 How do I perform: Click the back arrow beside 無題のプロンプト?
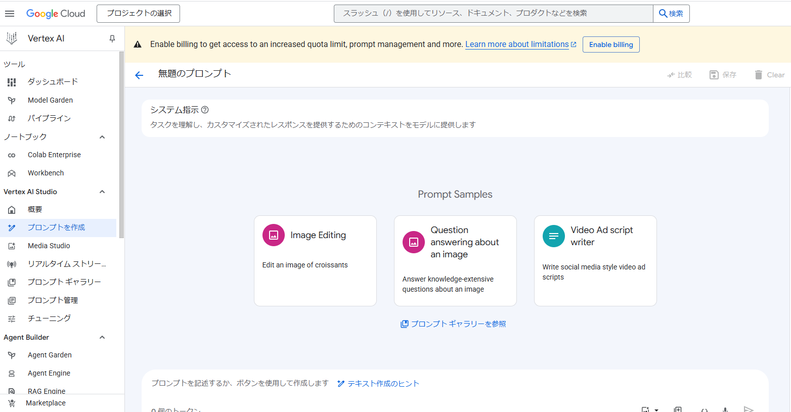coord(139,75)
